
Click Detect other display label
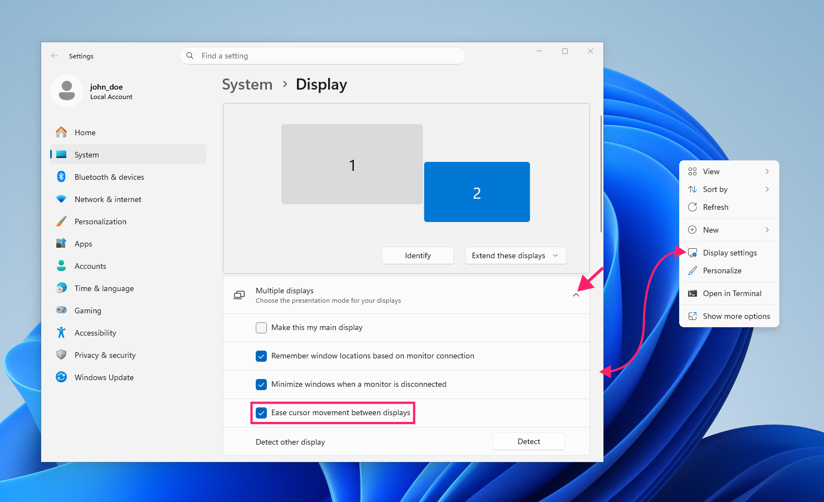pyautogui.click(x=290, y=442)
